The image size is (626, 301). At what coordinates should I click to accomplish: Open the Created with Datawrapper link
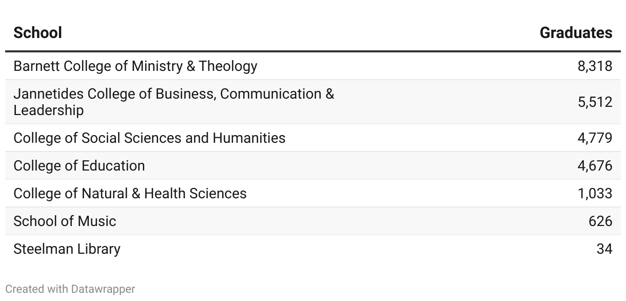click(x=70, y=289)
